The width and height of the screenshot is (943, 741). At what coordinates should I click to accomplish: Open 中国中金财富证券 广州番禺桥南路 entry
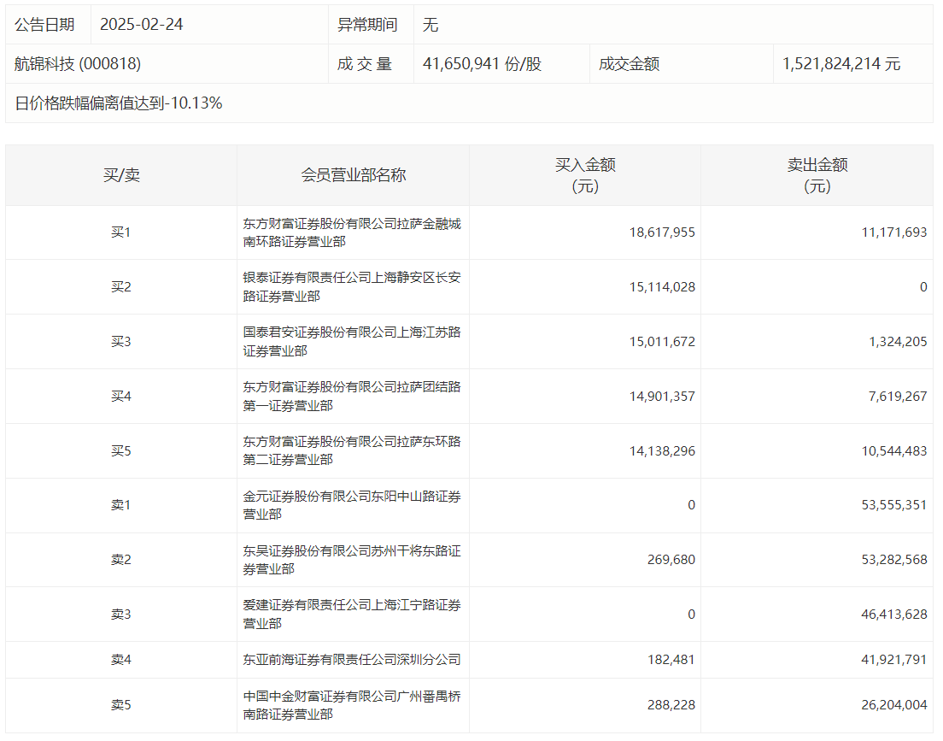pyautogui.click(x=351, y=705)
